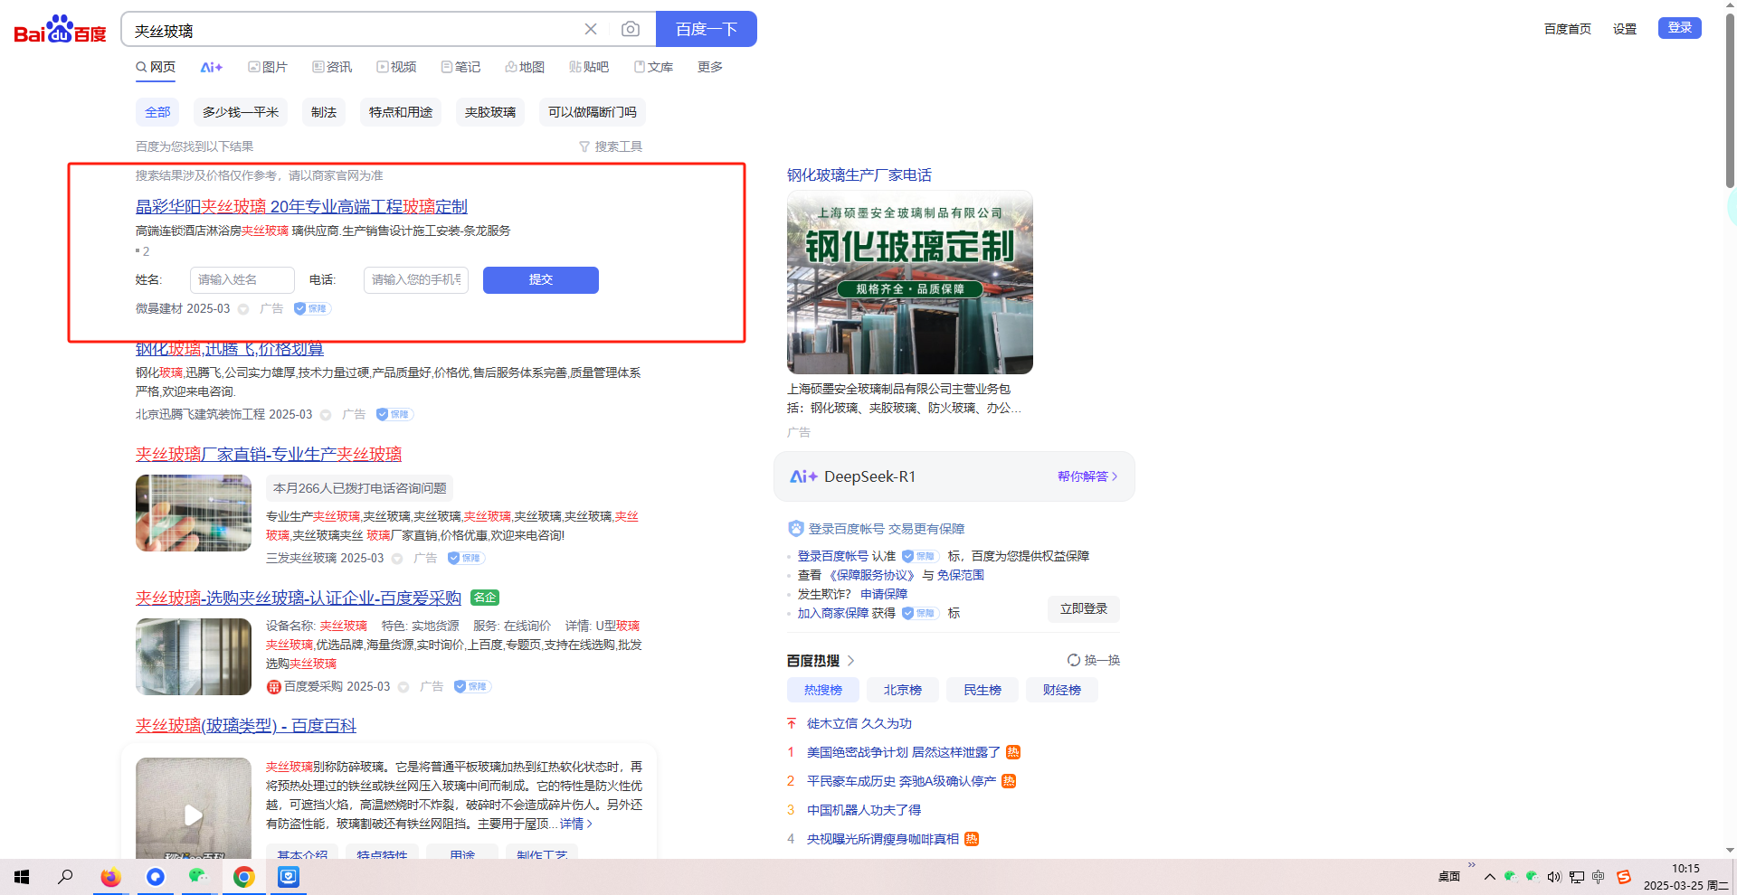Toggle the 中 input method indicator
The height and width of the screenshot is (895, 1737).
tap(1599, 877)
